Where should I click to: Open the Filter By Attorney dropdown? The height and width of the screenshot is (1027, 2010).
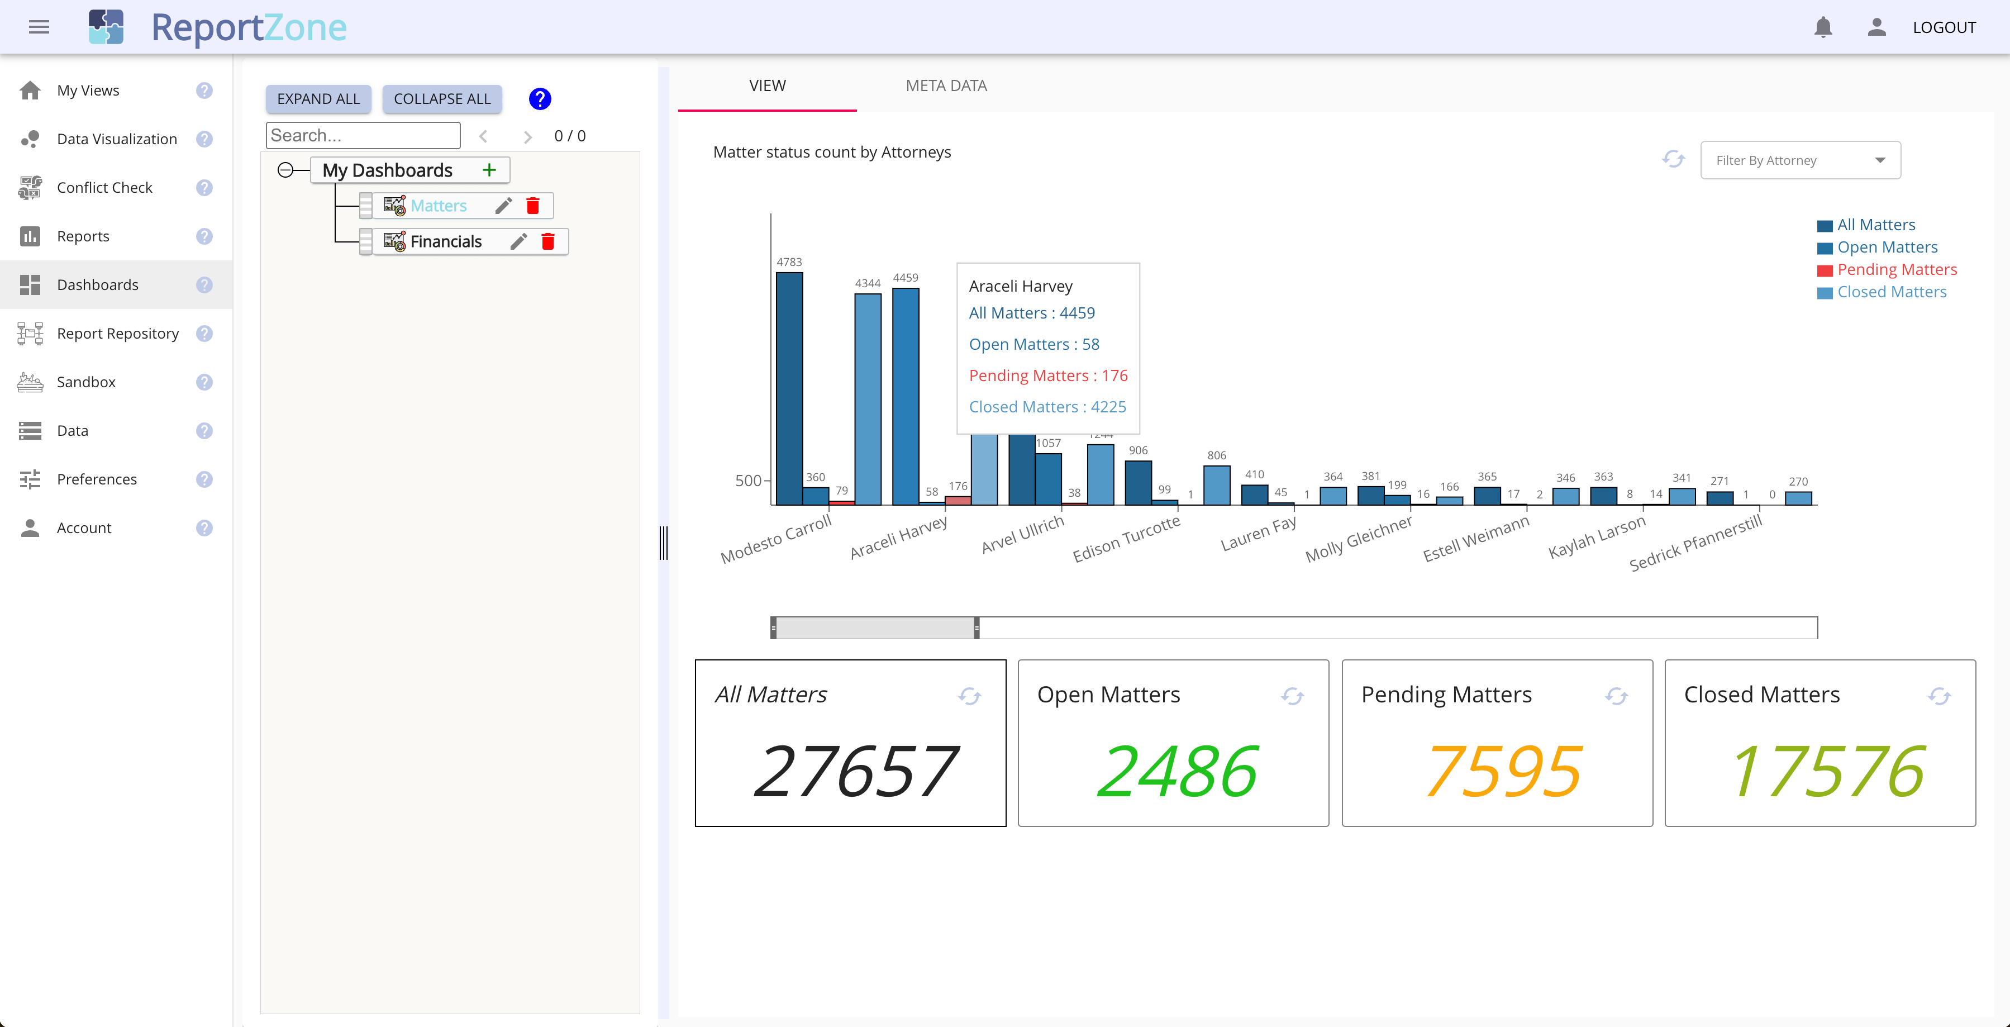tap(1800, 160)
